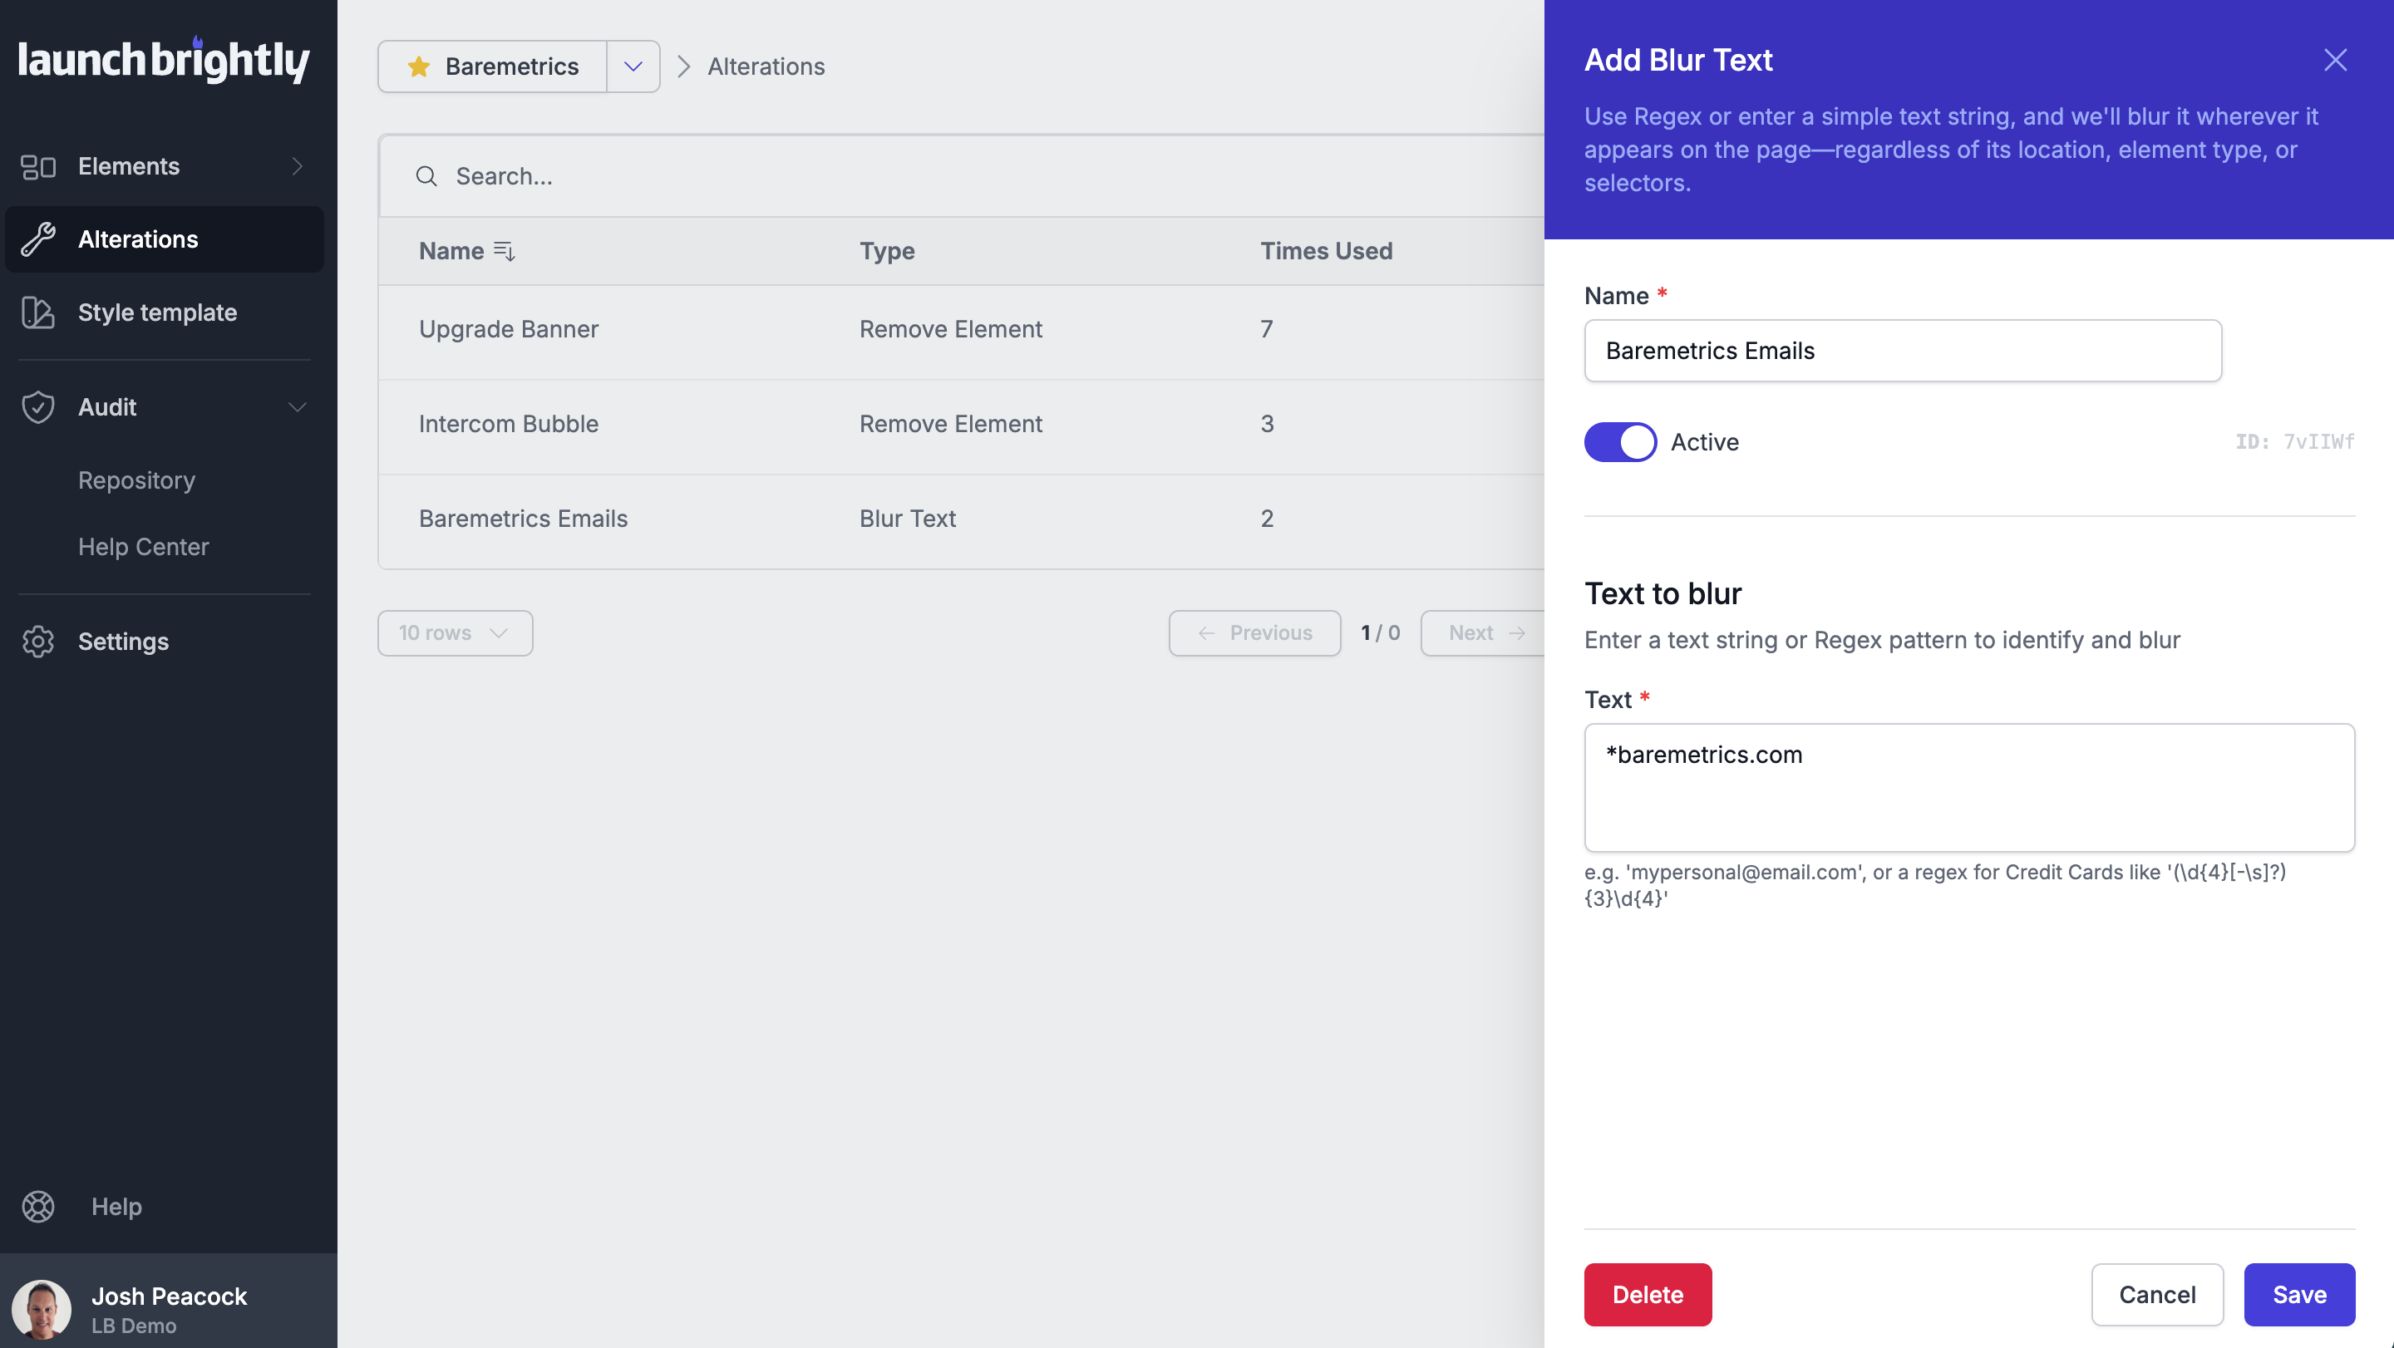
Task: Open the 10 rows page-size dropdown
Action: coord(456,632)
